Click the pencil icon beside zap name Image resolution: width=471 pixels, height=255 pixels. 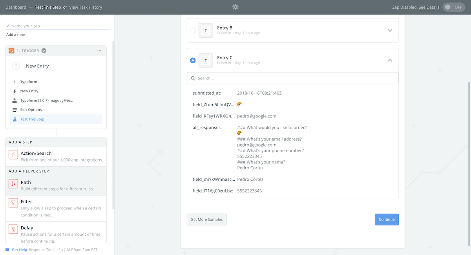pyautogui.click(x=8, y=26)
